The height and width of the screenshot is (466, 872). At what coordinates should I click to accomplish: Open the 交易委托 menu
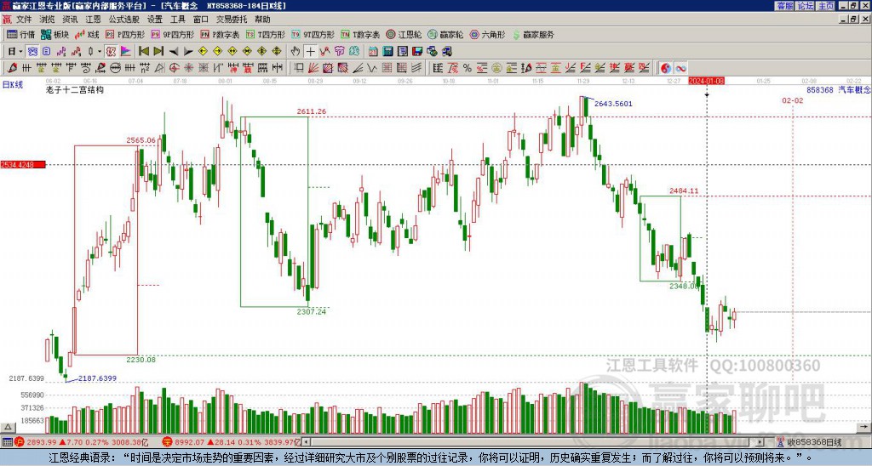tap(232, 20)
